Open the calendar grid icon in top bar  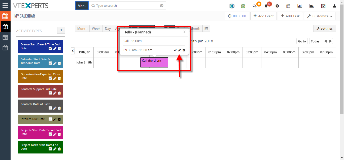tap(288, 6)
